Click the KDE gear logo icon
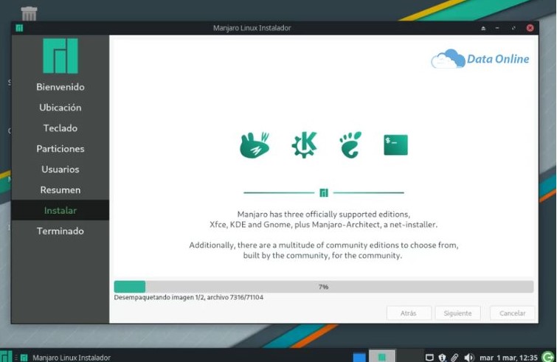The height and width of the screenshot is (362, 557). [x=304, y=145]
